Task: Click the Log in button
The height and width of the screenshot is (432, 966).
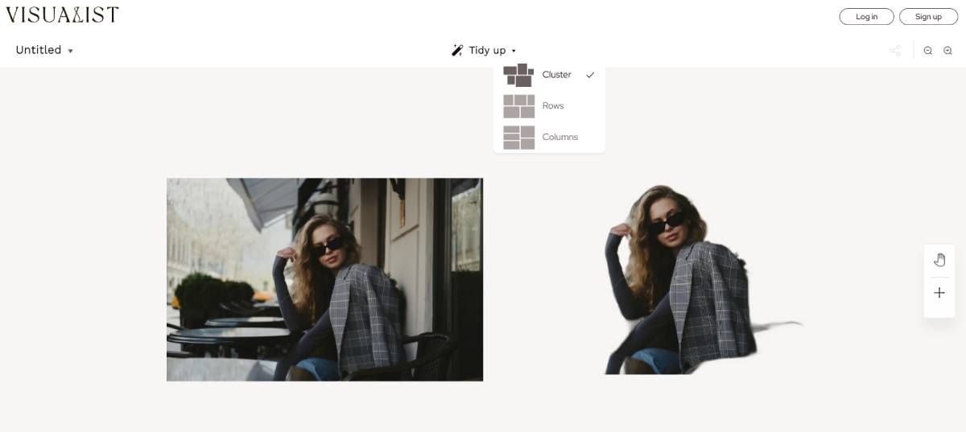Action: (x=866, y=16)
